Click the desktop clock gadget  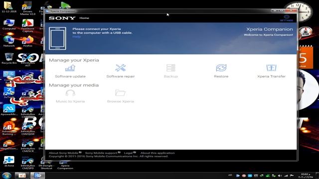(298, 11)
